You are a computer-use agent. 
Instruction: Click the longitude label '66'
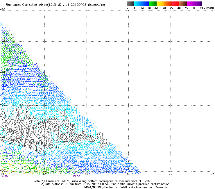coord(87,174)
